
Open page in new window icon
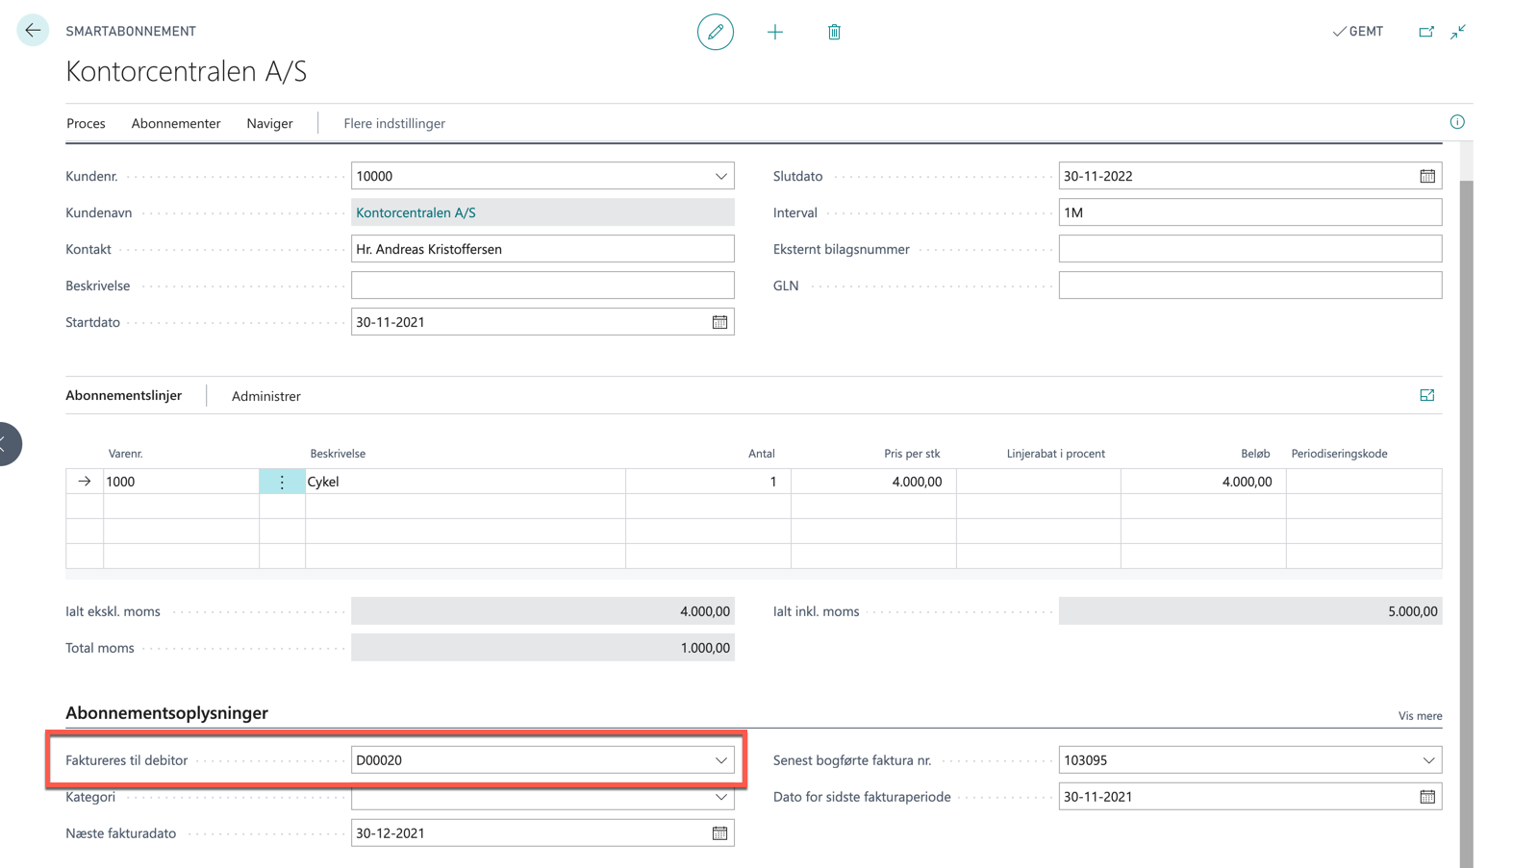pyautogui.click(x=1426, y=32)
